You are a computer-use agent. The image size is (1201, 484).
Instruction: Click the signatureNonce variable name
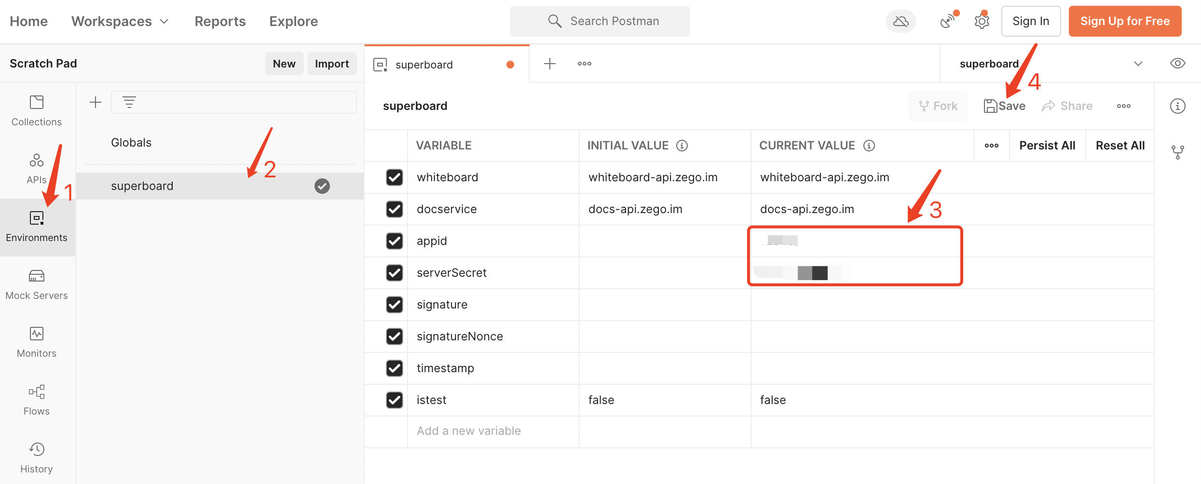pyautogui.click(x=460, y=336)
